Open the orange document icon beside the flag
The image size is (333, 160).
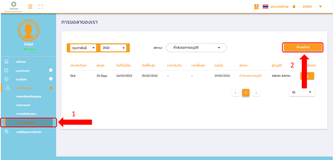coord(256,7)
